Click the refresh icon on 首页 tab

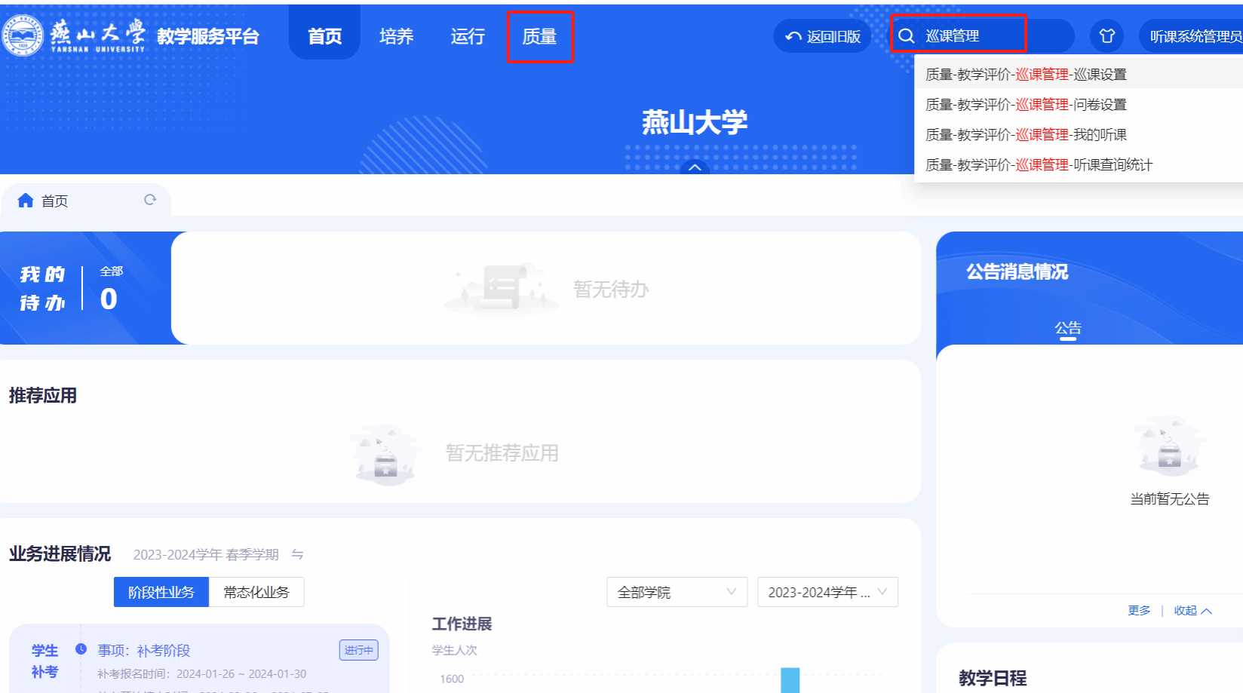(x=150, y=200)
